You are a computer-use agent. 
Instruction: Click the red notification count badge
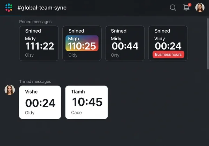pos(189,5)
